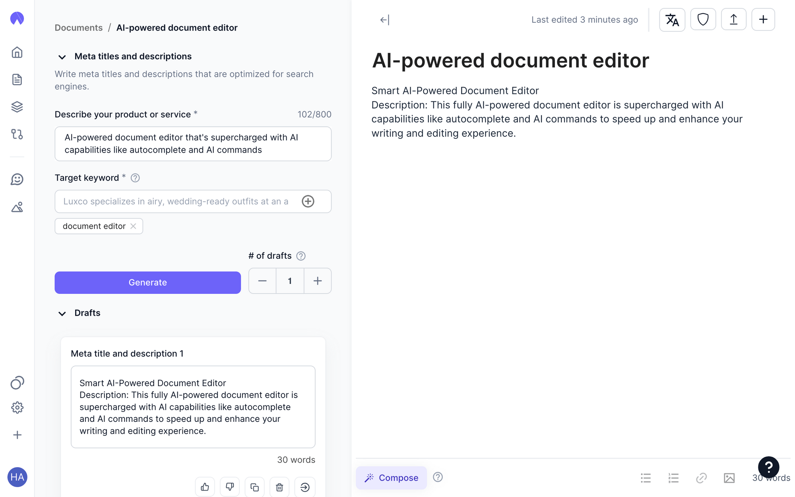
Task: Apply bulleted list formatting in the editor
Action: [646, 478]
